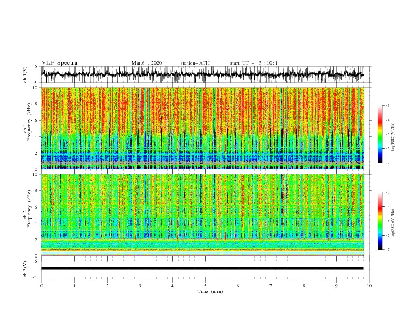This screenshot has width=416, height=321.
Task: Click time axis tick label '3'
Action: tap(140, 286)
